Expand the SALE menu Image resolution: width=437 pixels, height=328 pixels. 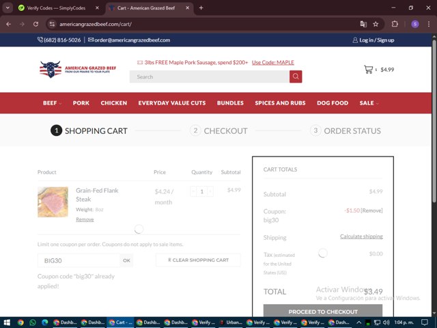(x=369, y=103)
